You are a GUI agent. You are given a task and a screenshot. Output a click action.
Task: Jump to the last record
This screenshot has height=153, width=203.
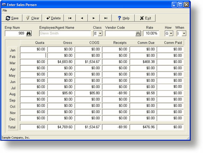(106, 18)
